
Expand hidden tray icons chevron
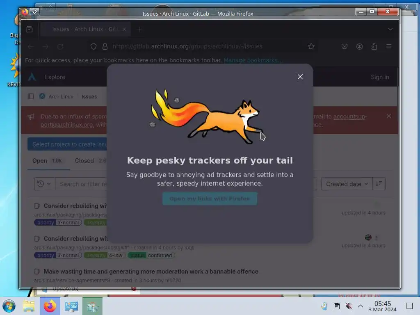tap(361, 306)
